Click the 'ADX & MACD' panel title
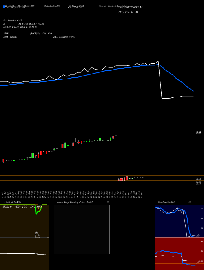Image resolution: width=204 pixels, height=270 pixels. (x=13, y=202)
